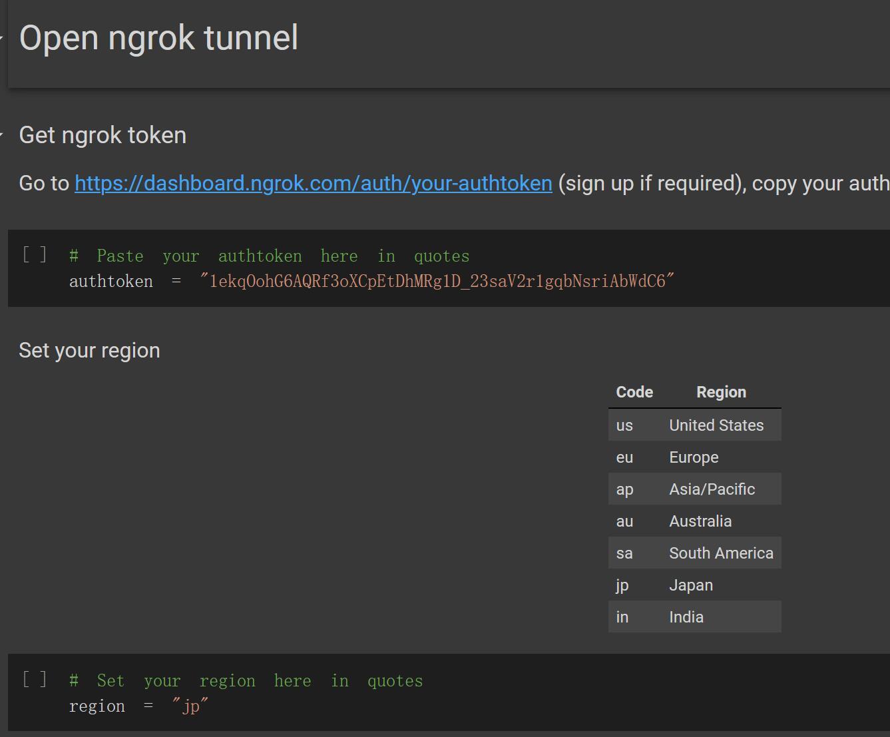Run the authtoken code cell

pos(35,254)
